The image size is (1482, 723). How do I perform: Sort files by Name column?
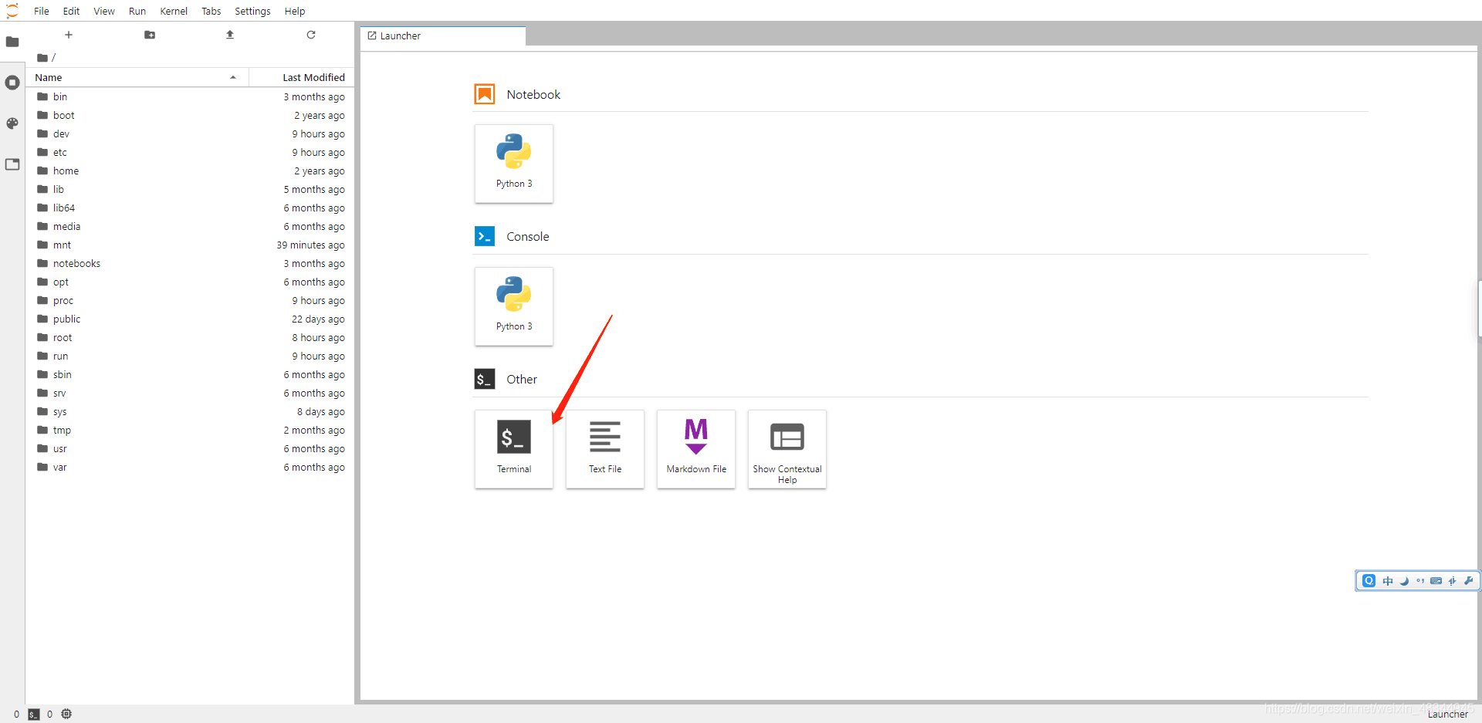tap(137, 77)
